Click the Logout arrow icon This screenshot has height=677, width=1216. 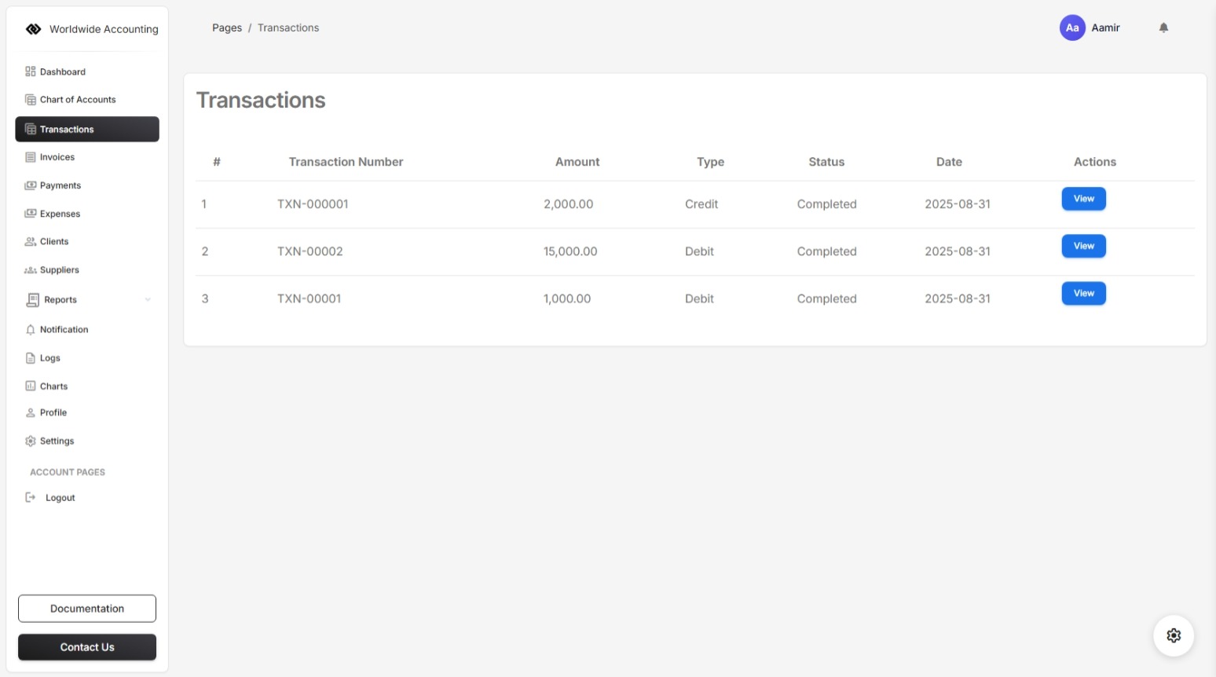31,497
